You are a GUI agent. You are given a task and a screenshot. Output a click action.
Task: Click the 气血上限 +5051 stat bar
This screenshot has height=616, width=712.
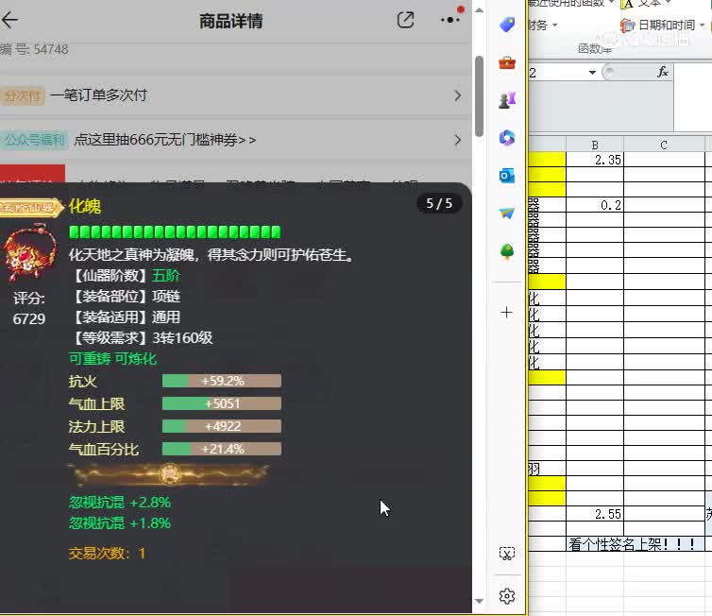pos(222,403)
